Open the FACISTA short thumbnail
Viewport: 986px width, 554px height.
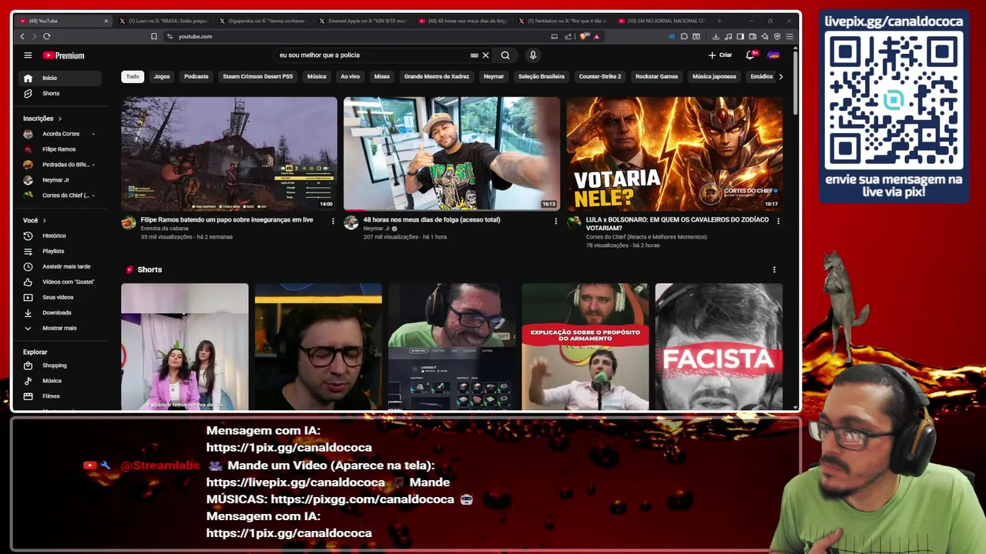click(x=719, y=346)
